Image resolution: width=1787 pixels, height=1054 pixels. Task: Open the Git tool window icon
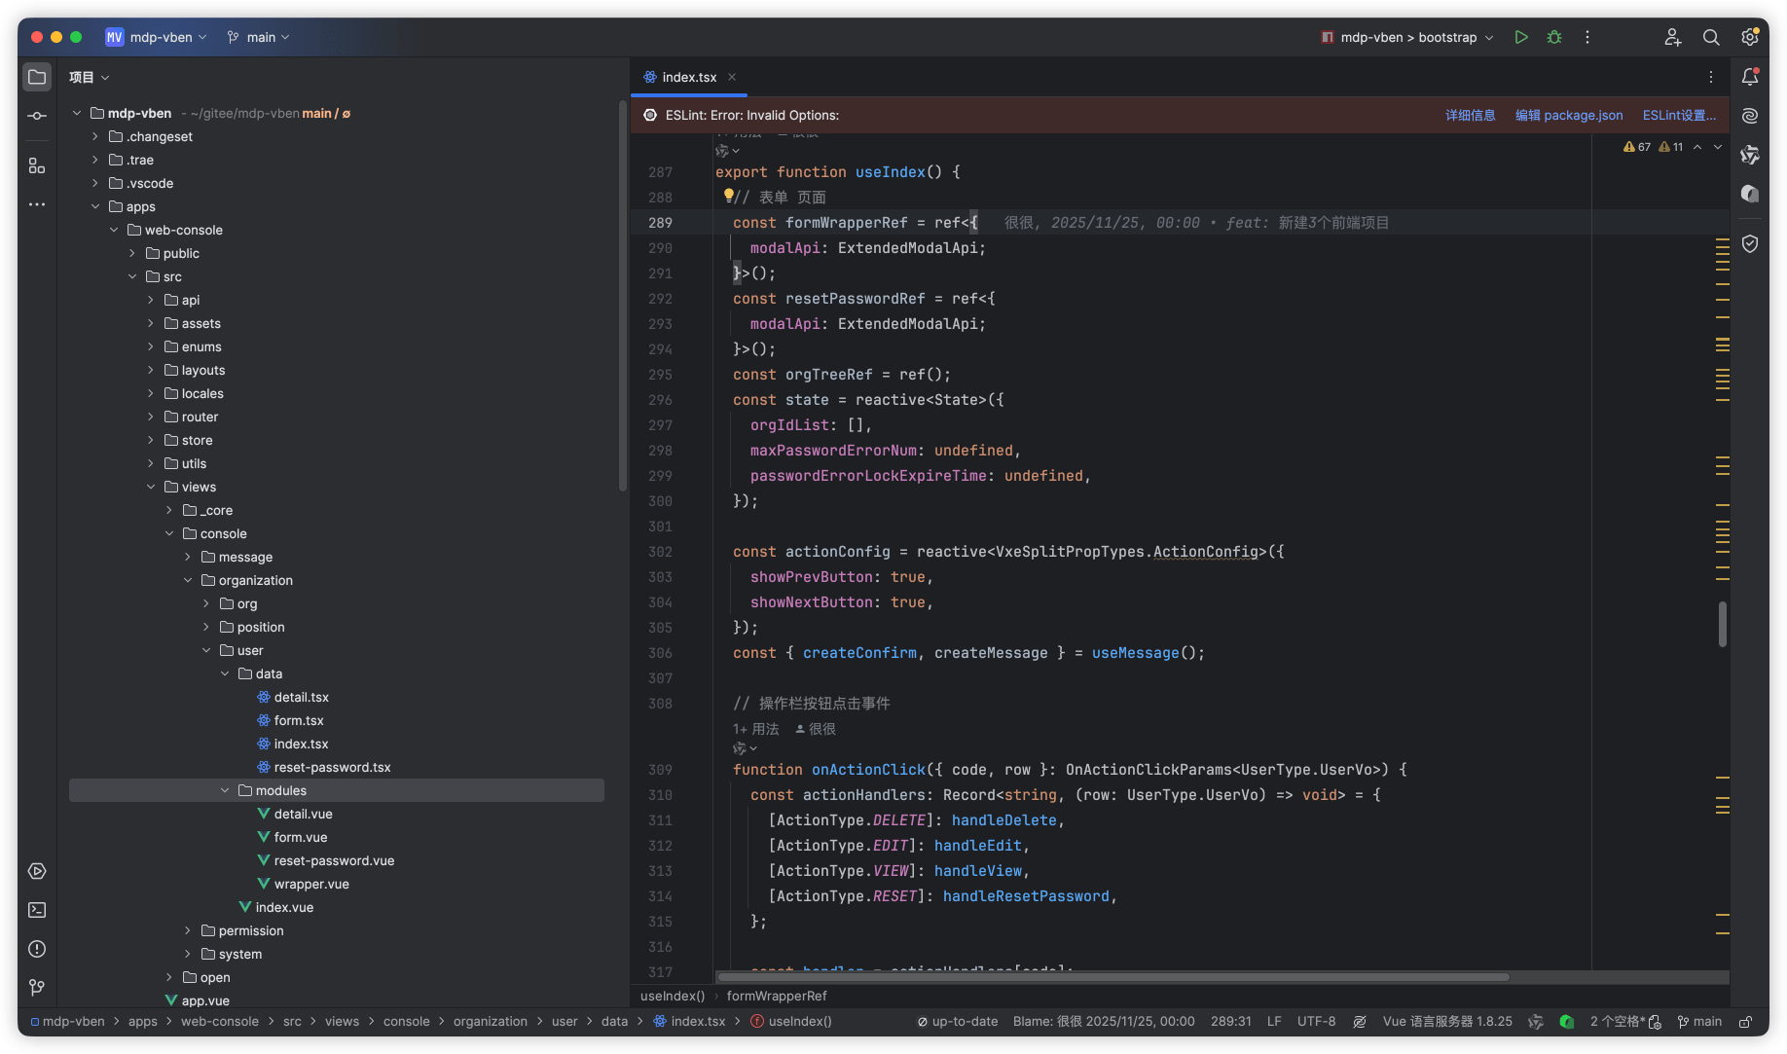pyautogui.click(x=37, y=987)
